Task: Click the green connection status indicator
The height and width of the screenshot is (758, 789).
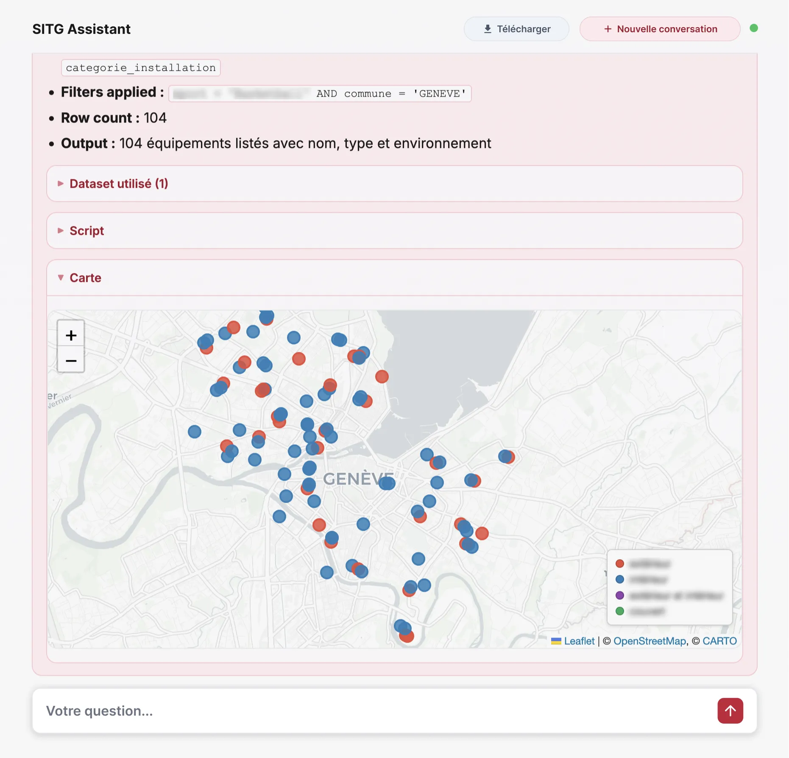Action: (753, 28)
